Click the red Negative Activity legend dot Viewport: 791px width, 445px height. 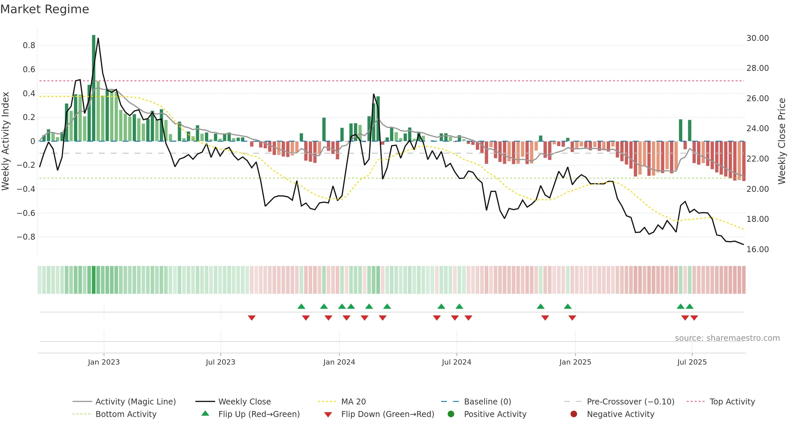(574, 414)
